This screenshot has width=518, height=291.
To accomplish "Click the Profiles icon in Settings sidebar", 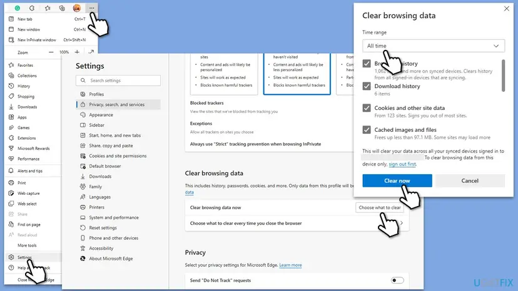I will click(83, 94).
